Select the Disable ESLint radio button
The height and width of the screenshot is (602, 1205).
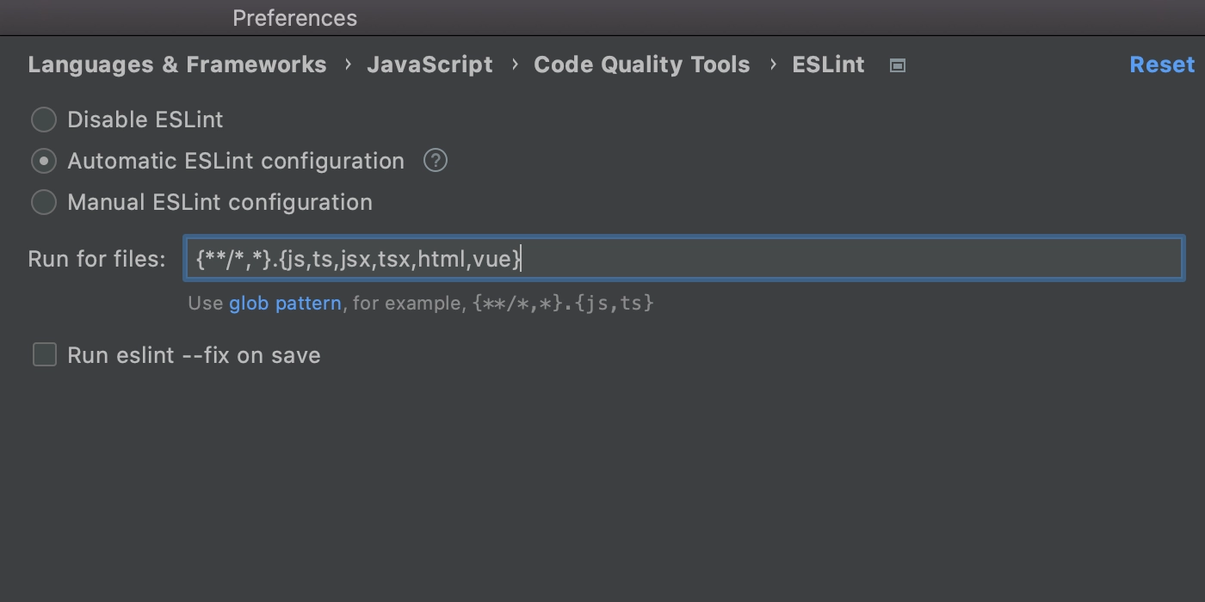[44, 120]
